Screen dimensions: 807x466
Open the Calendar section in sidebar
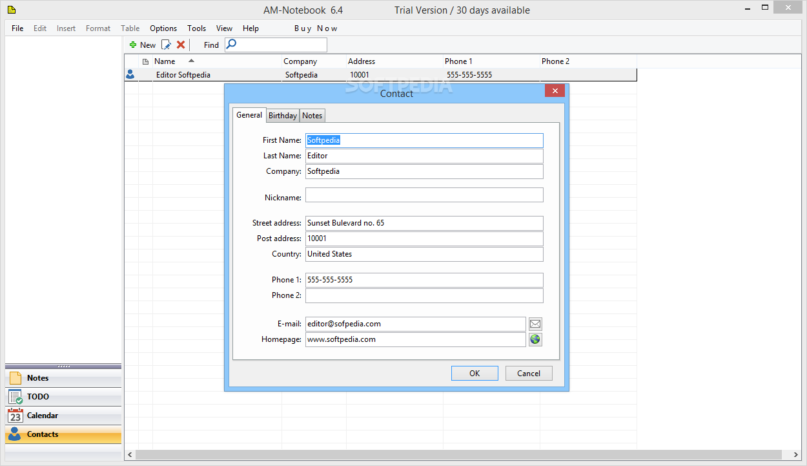(63, 416)
